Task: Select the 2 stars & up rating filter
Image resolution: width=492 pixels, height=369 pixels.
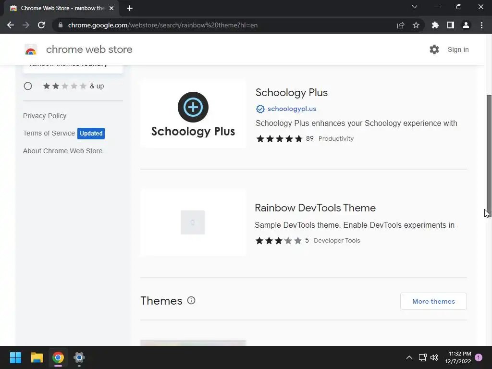Action: [28, 86]
